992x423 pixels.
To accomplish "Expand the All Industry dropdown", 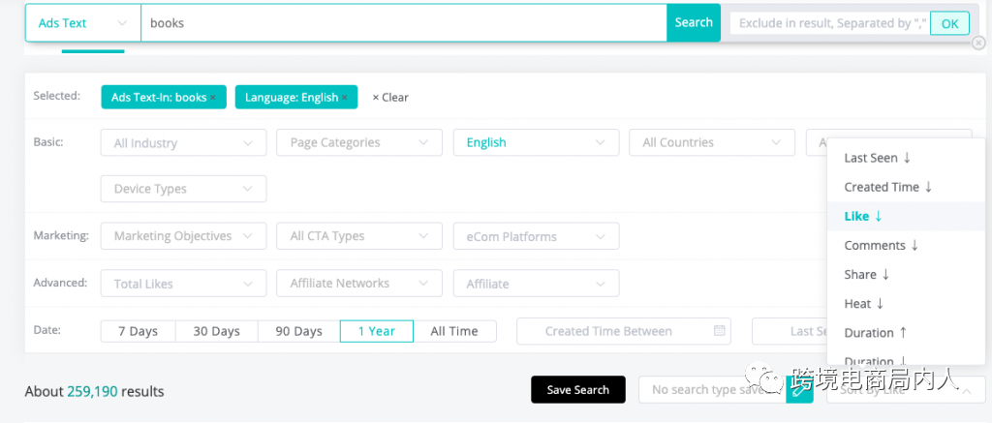I will (183, 142).
